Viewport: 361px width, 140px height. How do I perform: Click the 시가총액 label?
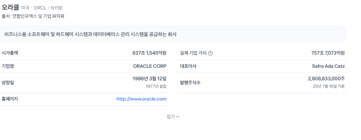pos(9,53)
